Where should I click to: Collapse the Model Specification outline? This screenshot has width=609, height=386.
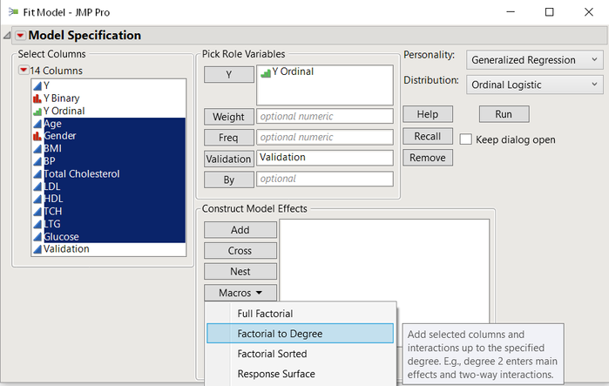pos(8,36)
